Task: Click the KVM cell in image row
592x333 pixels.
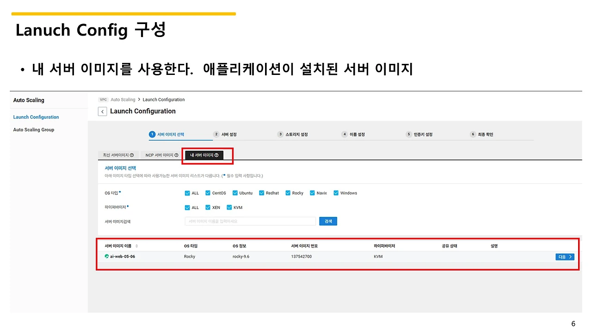Action: tap(378, 256)
